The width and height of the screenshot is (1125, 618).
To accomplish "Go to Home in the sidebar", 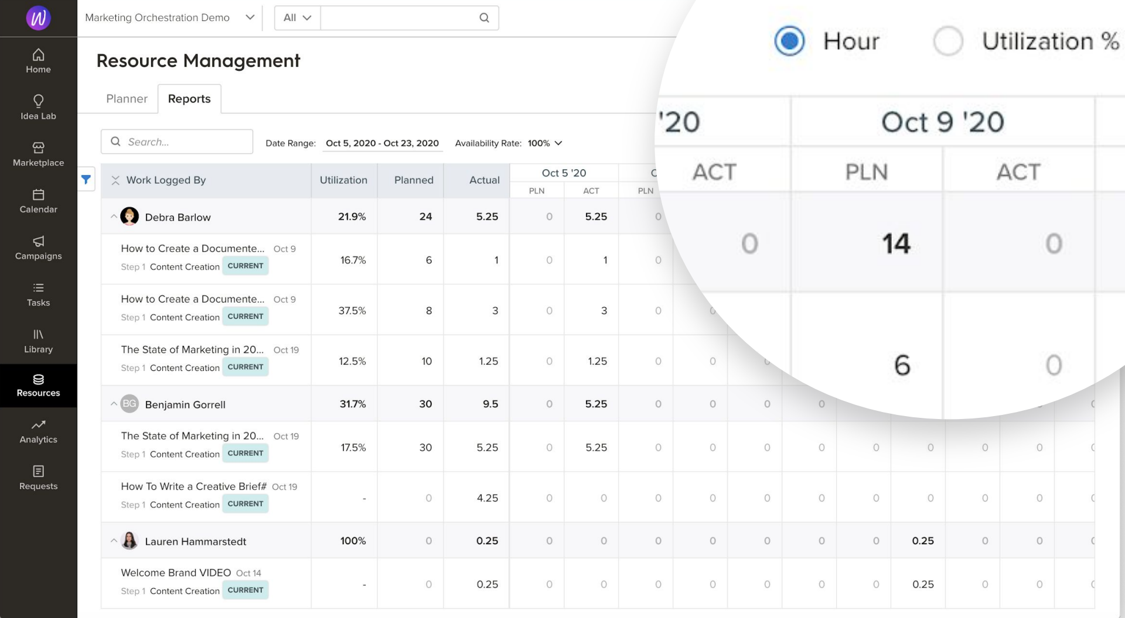I will coord(38,61).
